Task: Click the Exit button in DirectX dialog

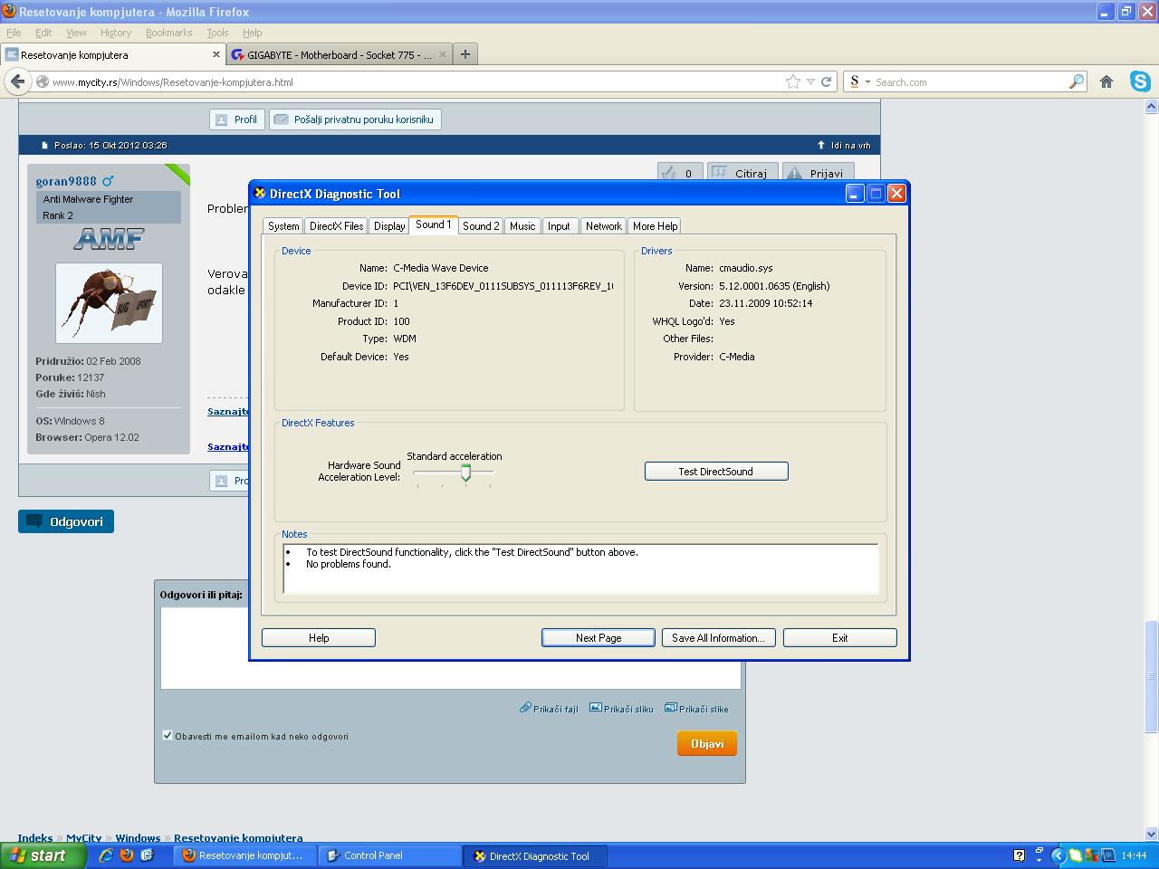Action: point(840,638)
